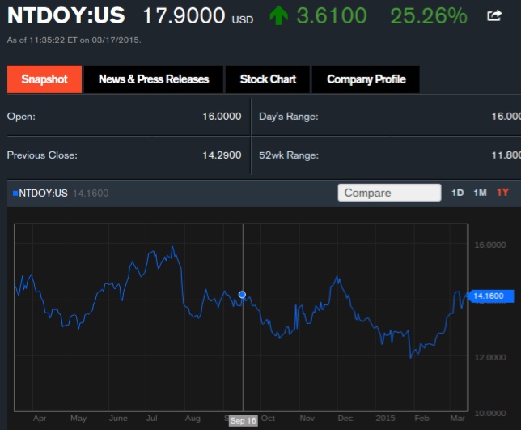Select the 1D chart range
521x430 pixels.
[458, 193]
